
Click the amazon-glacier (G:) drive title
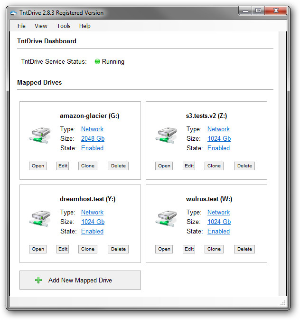point(89,116)
